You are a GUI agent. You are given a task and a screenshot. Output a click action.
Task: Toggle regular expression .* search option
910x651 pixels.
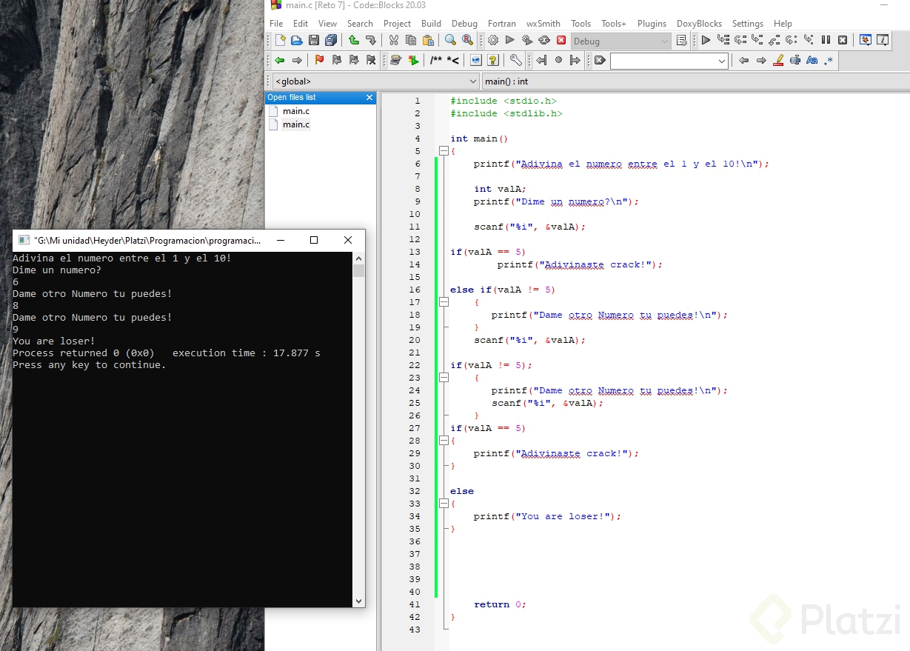(x=829, y=61)
